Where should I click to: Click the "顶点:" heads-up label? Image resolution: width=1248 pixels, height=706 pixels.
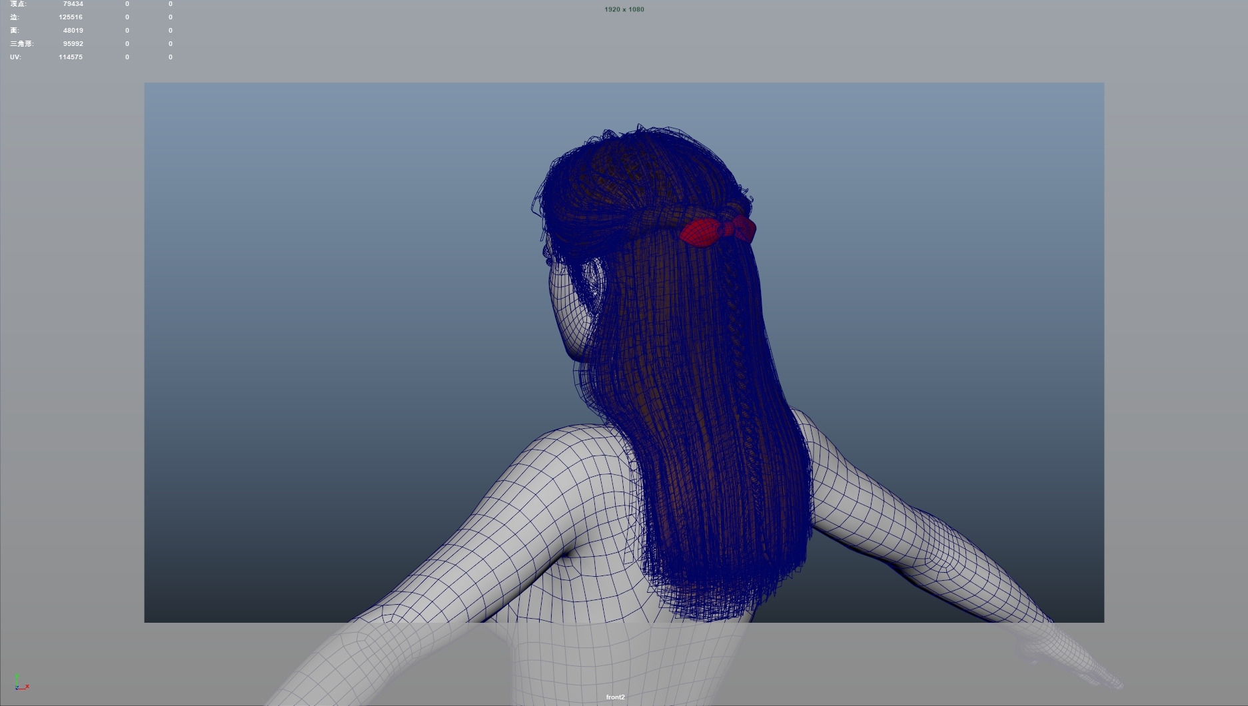(19, 4)
